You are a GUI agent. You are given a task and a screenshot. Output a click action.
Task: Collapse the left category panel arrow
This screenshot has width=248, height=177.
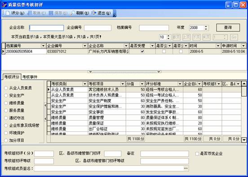coord(45,105)
